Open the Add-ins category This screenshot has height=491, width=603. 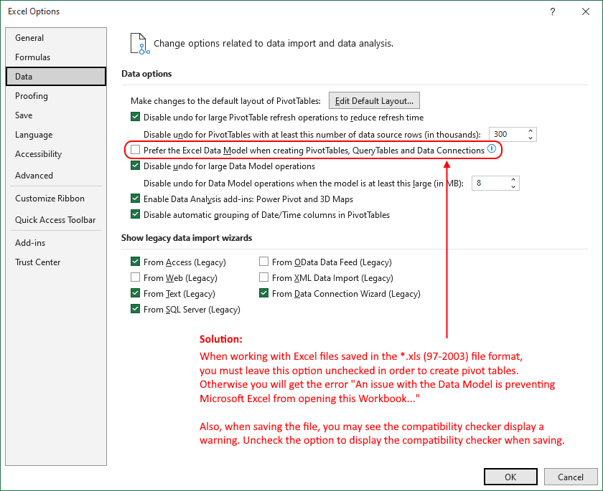click(x=56, y=243)
